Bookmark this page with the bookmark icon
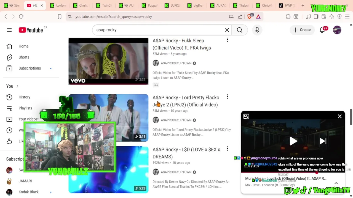The image size is (353, 198). click(x=60, y=16)
